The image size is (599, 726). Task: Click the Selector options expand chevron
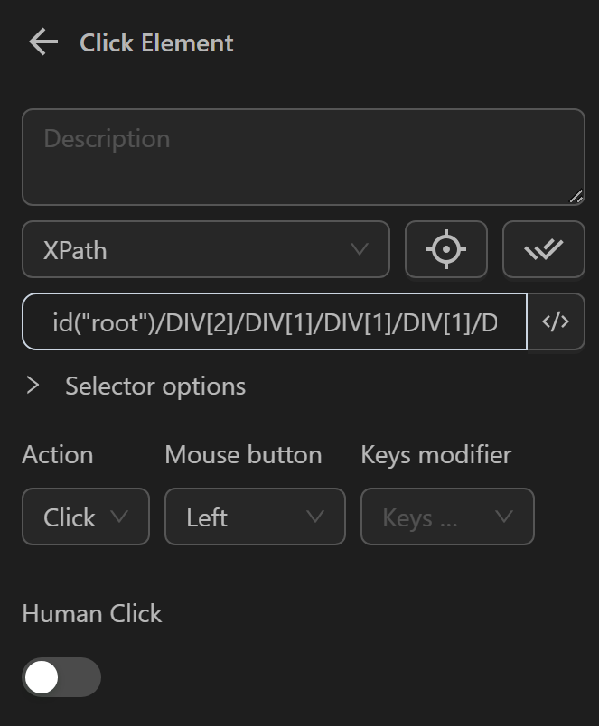click(34, 386)
